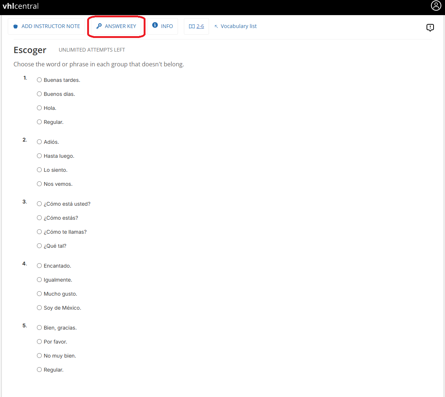This screenshot has width=445, height=397.
Task: Click the apple icon in Add Instructor Note
Action: point(16,26)
